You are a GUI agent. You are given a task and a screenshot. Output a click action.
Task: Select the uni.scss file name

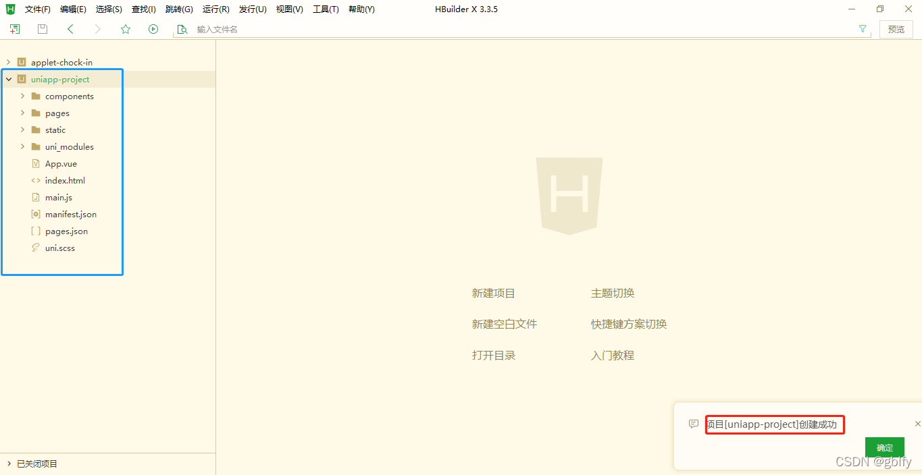pyautogui.click(x=60, y=248)
